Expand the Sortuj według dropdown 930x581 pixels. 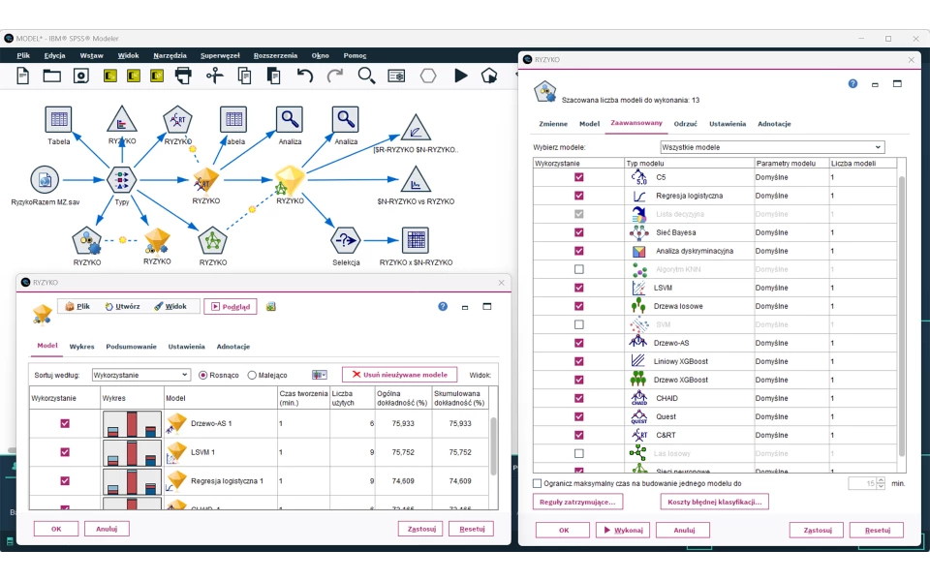[140, 375]
